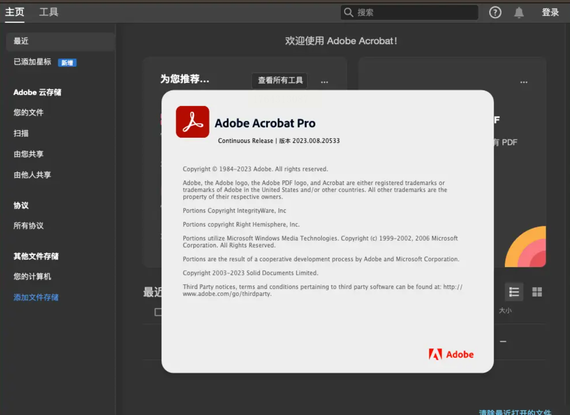The width and height of the screenshot is (570, 415).
Task: Click the 其他文件存储 section heading
Action: tap(36, 256)
